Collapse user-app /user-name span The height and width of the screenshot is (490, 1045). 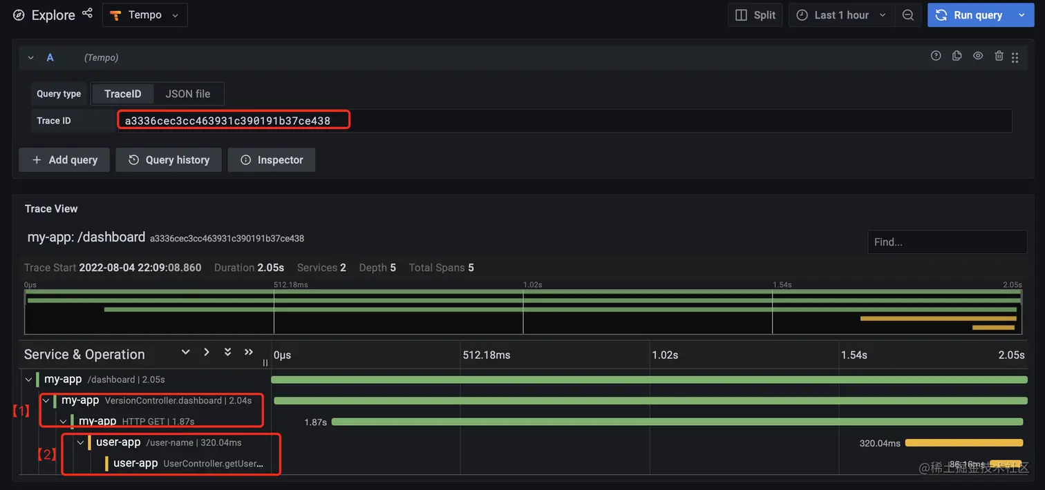(80, 442)
